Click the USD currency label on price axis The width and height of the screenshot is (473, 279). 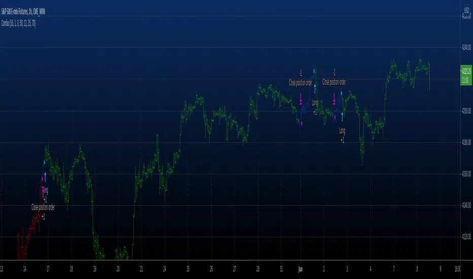point(466,10)
